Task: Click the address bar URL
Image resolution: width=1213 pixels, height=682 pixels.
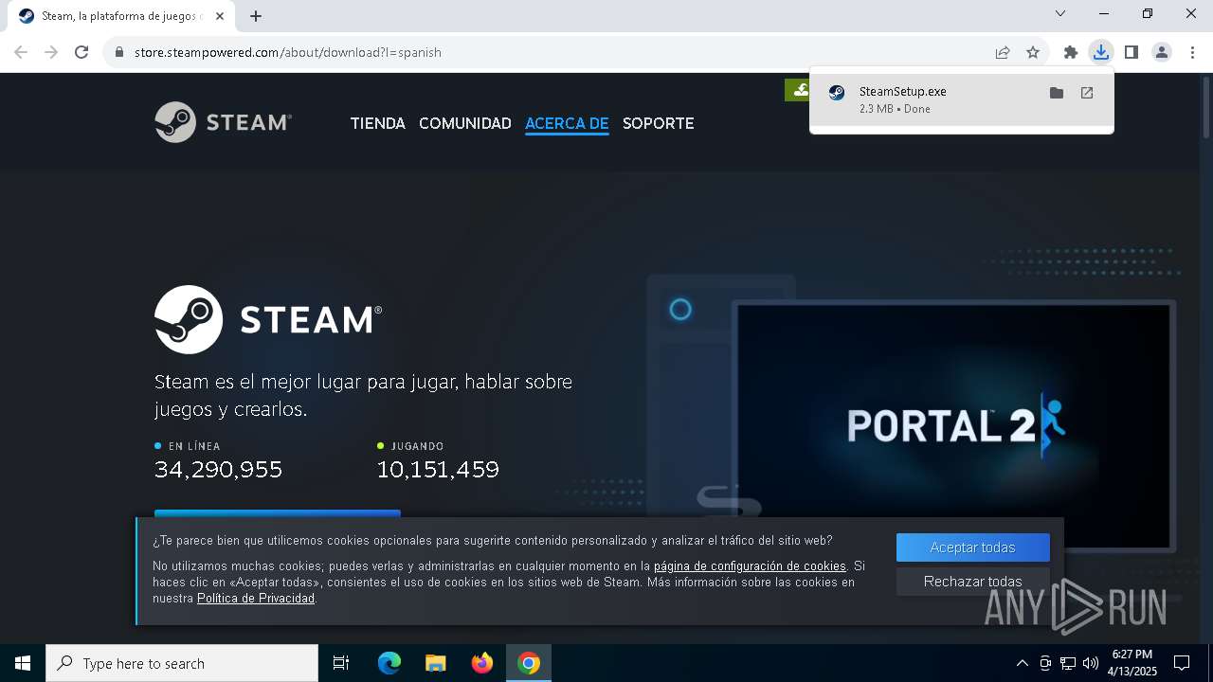Action: coord(288,52)
